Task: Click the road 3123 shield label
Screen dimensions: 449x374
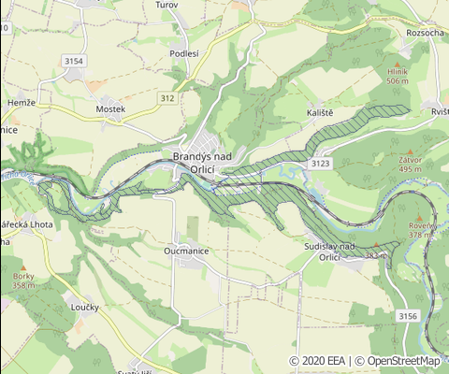Action: click(x=321, y=164)
